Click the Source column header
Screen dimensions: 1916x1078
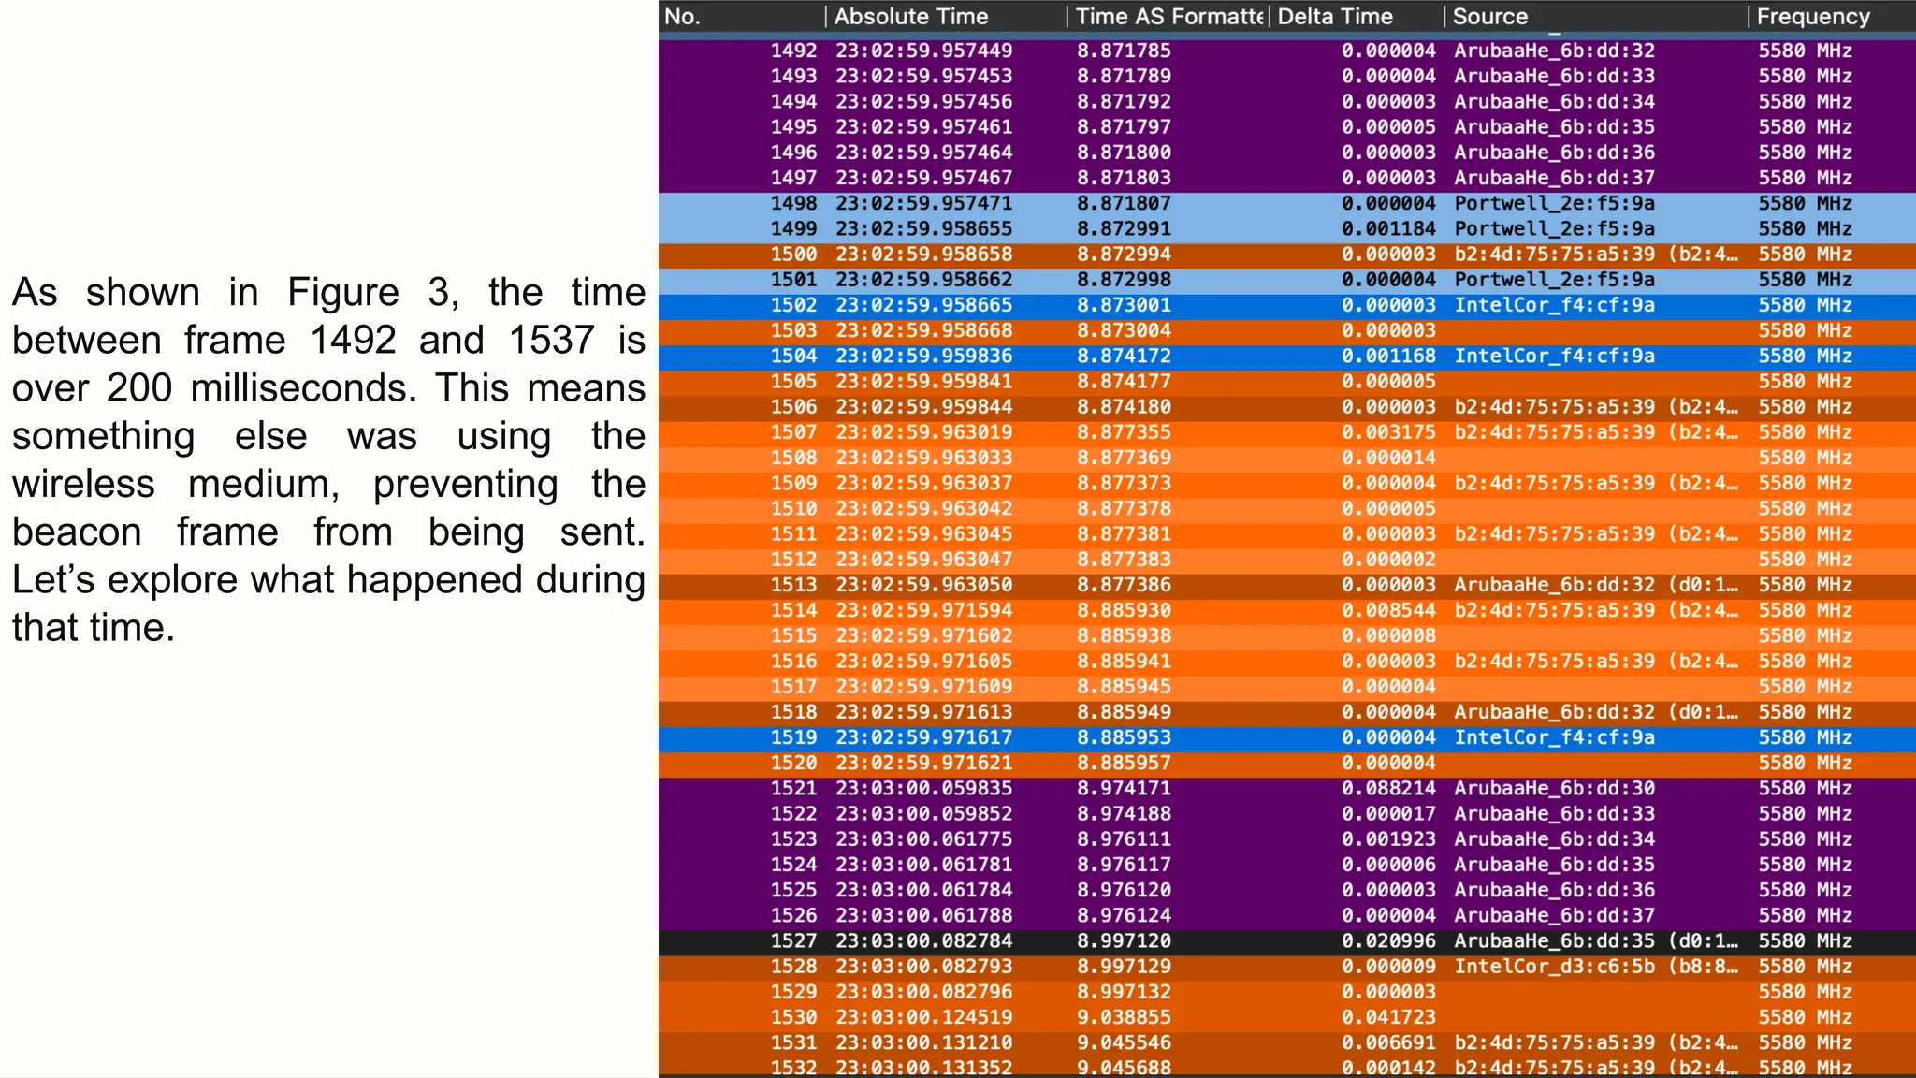1596,16
